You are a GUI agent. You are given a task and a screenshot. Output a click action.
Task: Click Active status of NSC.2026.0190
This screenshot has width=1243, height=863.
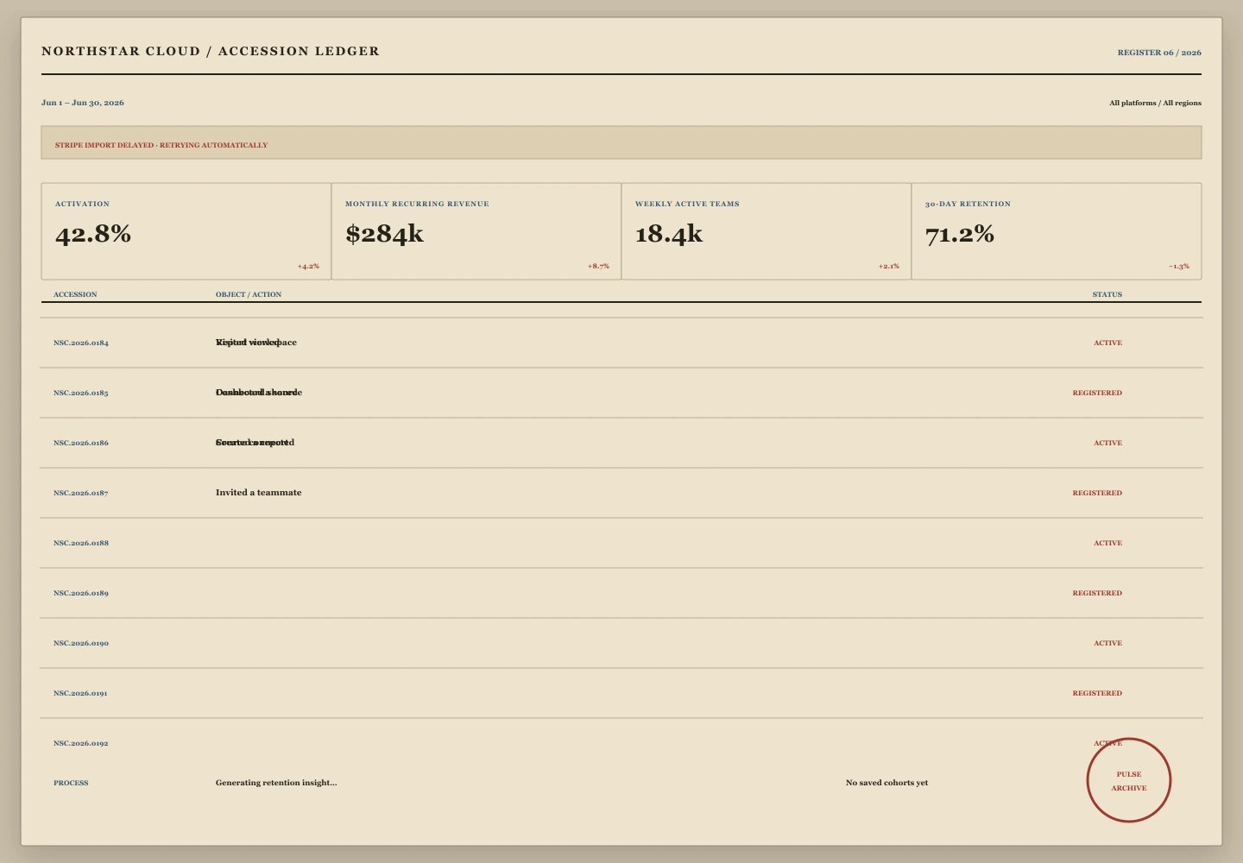pos(1108,643)
